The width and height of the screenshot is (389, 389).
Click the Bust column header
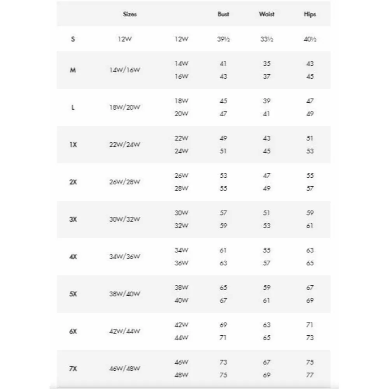(223, 14)
